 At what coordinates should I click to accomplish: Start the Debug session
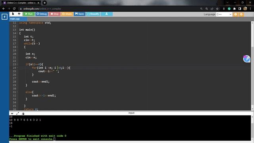pyautogui.click(x=41, y=14)
